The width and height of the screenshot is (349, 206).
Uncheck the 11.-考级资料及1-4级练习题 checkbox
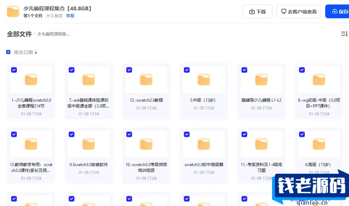245,134
